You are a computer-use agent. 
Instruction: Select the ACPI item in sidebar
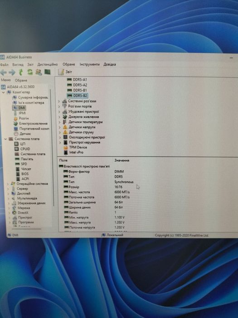click(x=23, y=179)
